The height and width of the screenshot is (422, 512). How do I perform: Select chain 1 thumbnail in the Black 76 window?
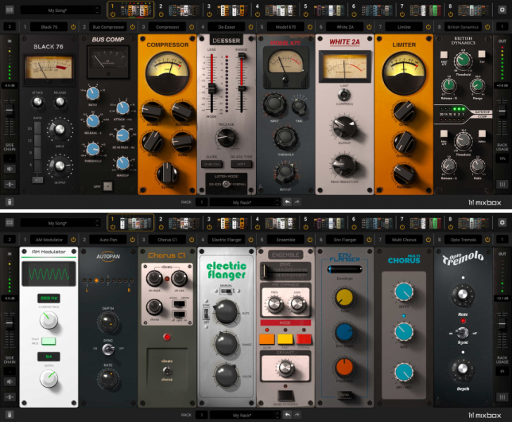click(x=136, y=11)
